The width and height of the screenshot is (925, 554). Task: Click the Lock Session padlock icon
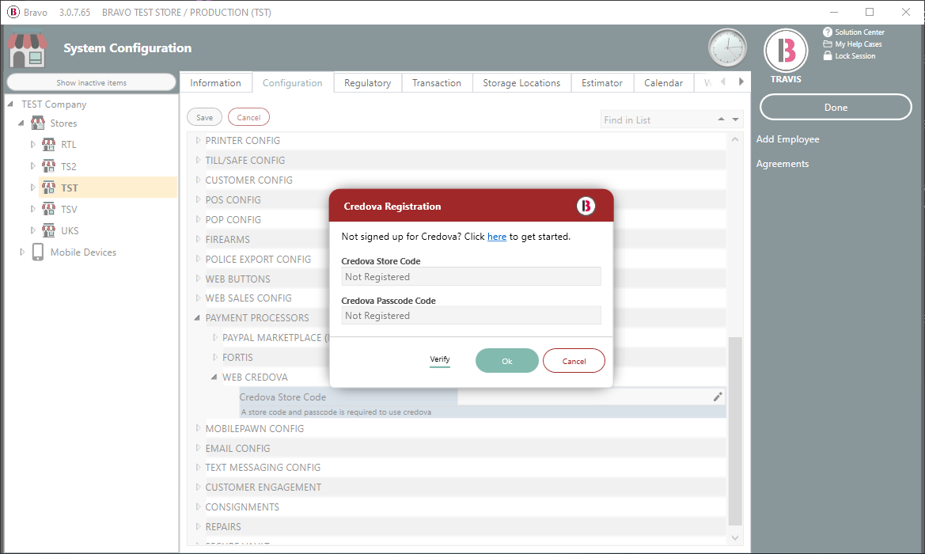828,55
